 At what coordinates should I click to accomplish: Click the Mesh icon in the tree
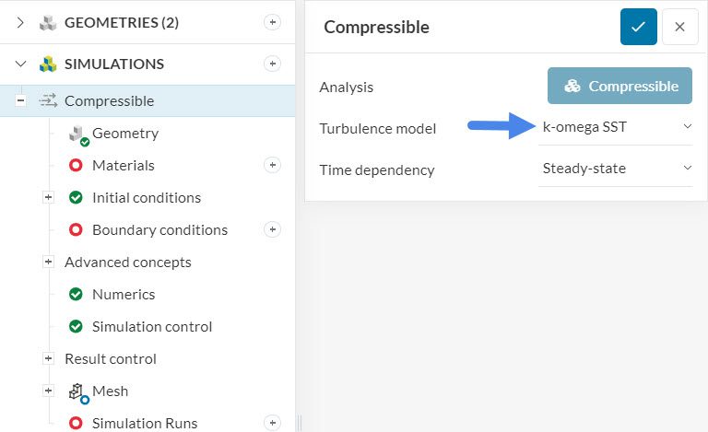[77, 391]
